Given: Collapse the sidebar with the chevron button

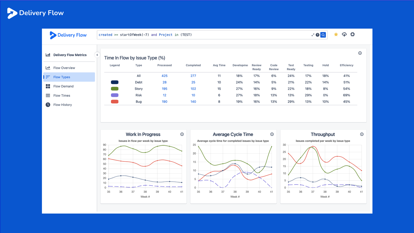Looking at the screenshot, I should (x=97, y=55).
